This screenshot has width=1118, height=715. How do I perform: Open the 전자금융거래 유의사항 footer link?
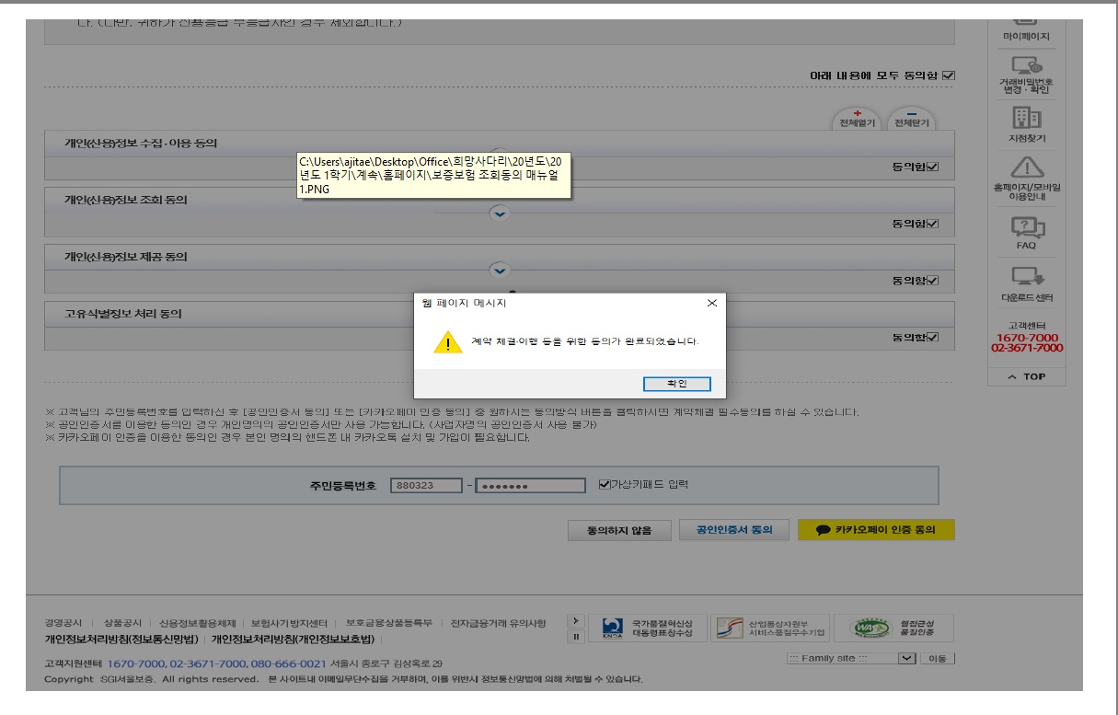pos(498,623)
